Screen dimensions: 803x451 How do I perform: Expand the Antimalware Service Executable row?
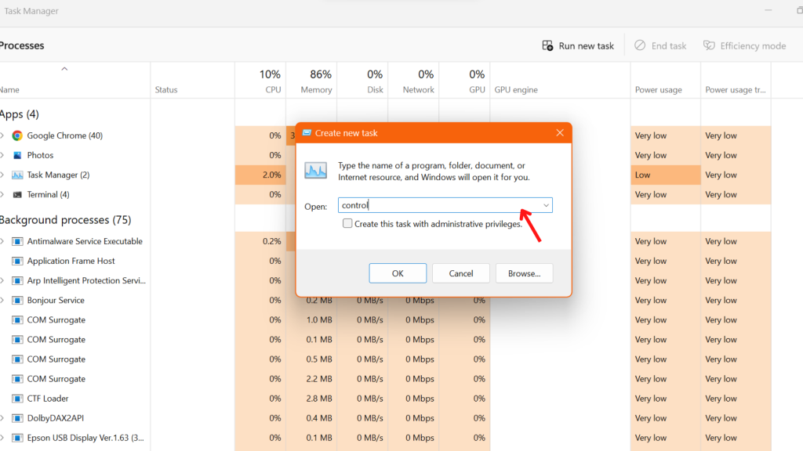(x=2, y=241)
